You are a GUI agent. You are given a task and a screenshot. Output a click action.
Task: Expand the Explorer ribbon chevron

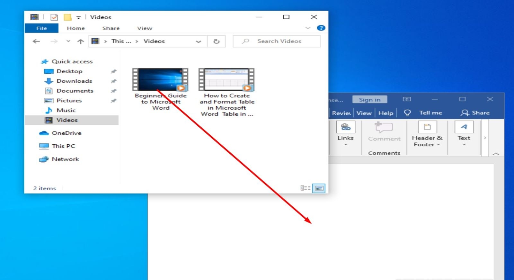click(x=308, y=28)
